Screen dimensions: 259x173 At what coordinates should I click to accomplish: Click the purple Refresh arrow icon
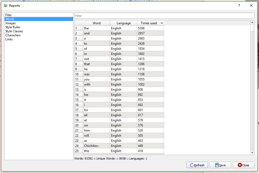point(192,165)
